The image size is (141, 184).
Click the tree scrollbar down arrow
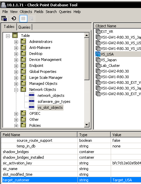[x=87, y=125]
